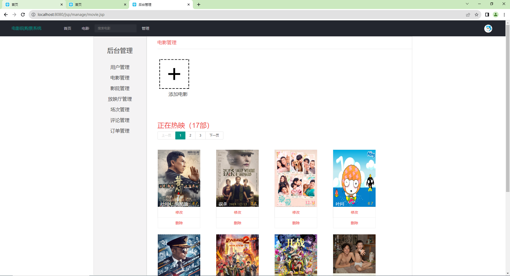This screenshot has width=510, height=276.
Task: Open 用户管理 in the sidebar
Action: [x=120, y=67]
